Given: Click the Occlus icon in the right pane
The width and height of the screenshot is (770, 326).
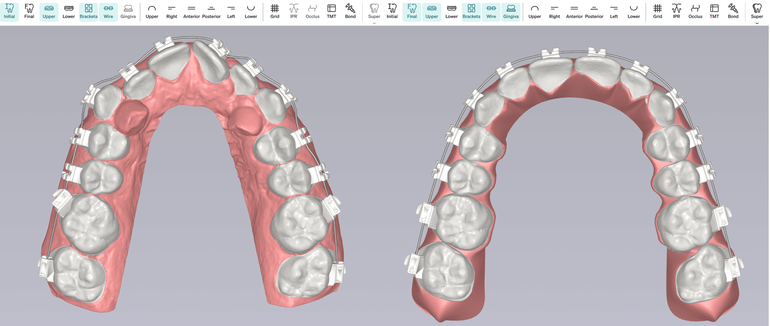Looking at the screenshot, I should [695, 11].
